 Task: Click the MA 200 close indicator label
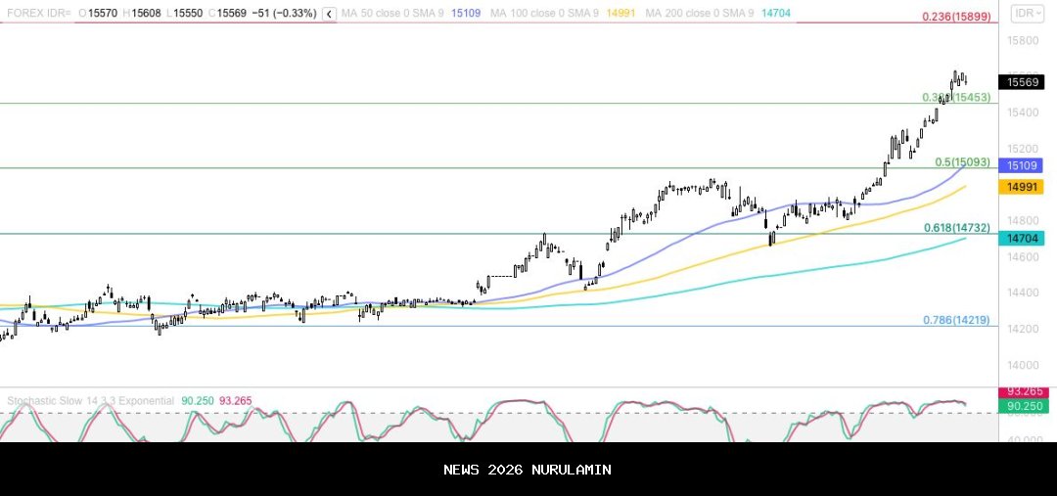(699, 14)
